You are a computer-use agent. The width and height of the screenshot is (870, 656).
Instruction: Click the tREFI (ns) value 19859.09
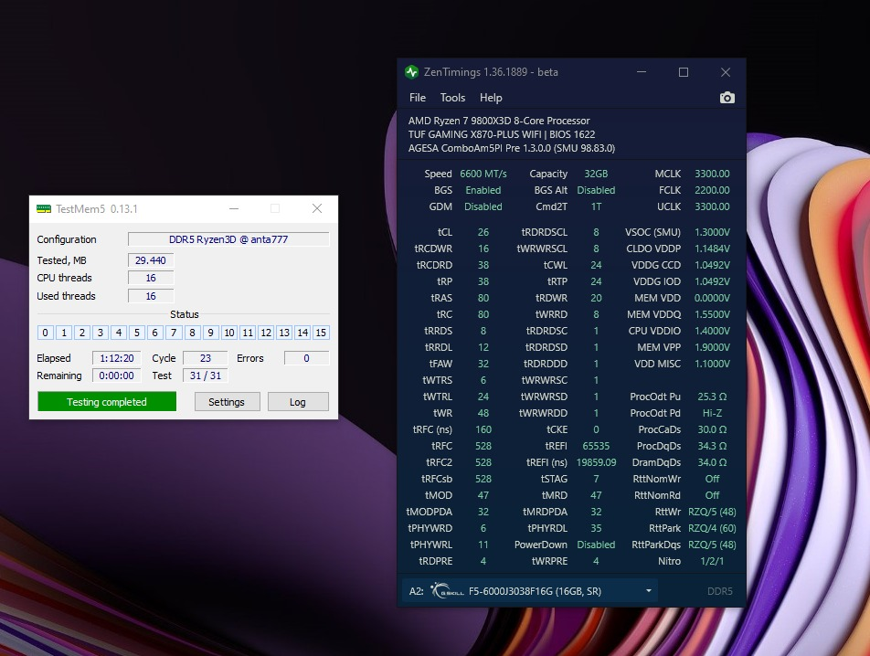596,462
